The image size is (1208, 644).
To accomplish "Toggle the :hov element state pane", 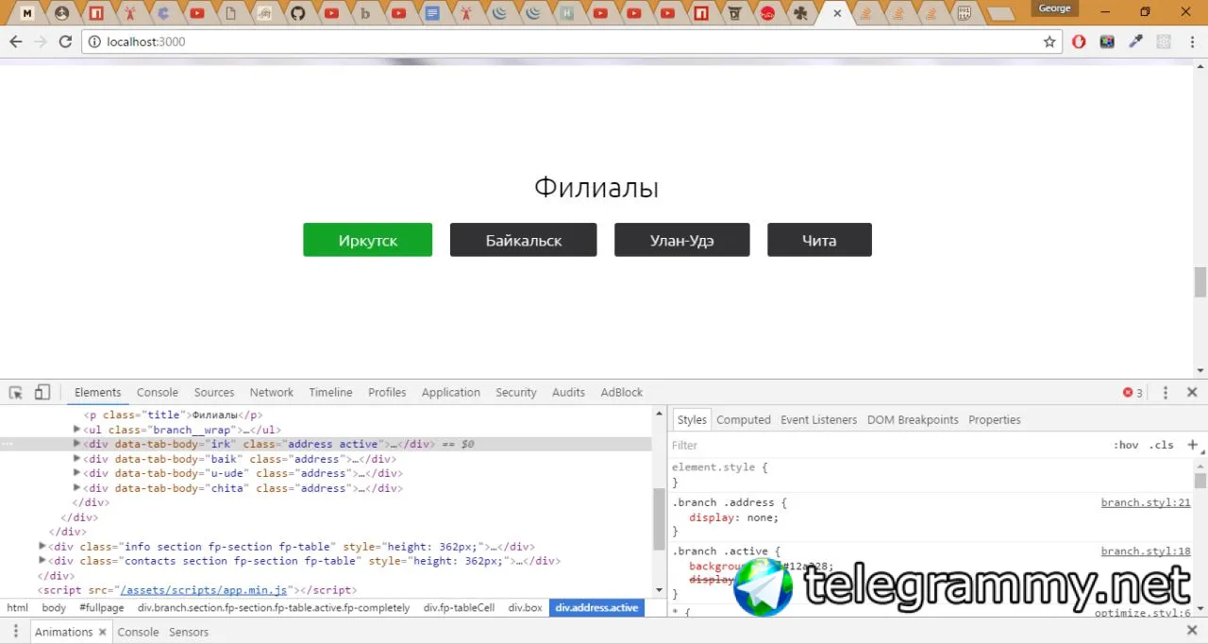I will tap(1126, 445).
